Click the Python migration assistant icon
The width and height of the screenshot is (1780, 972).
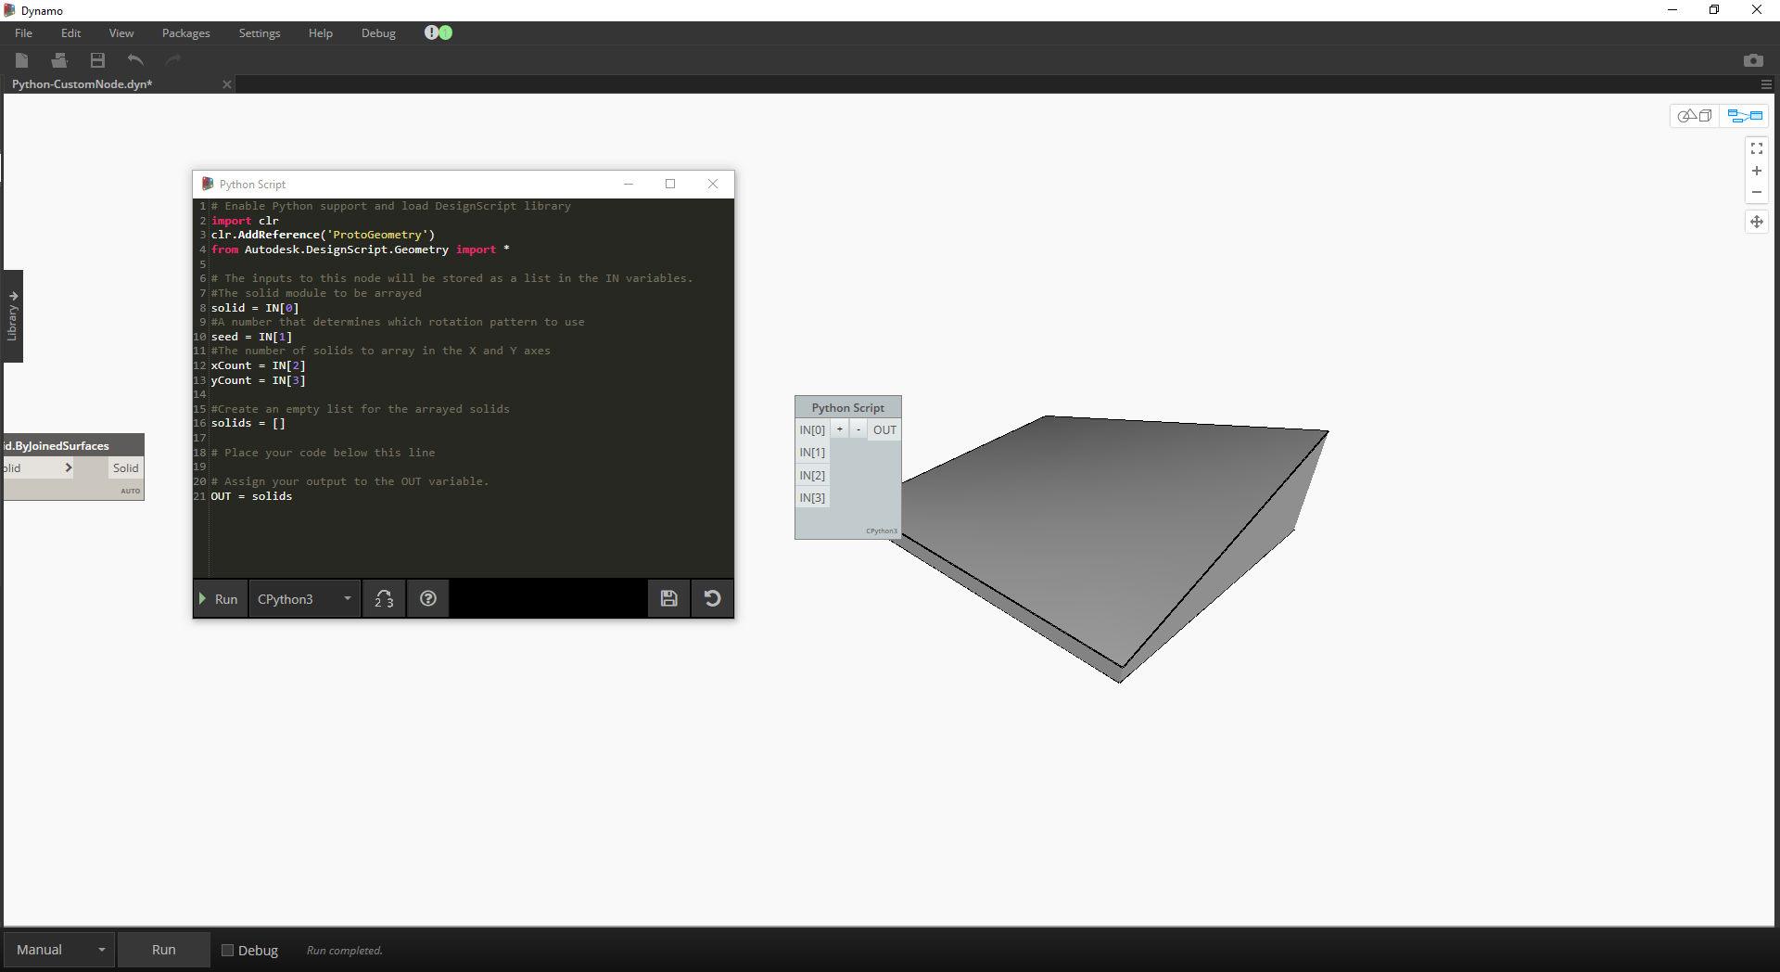click(x=384, y=599)
